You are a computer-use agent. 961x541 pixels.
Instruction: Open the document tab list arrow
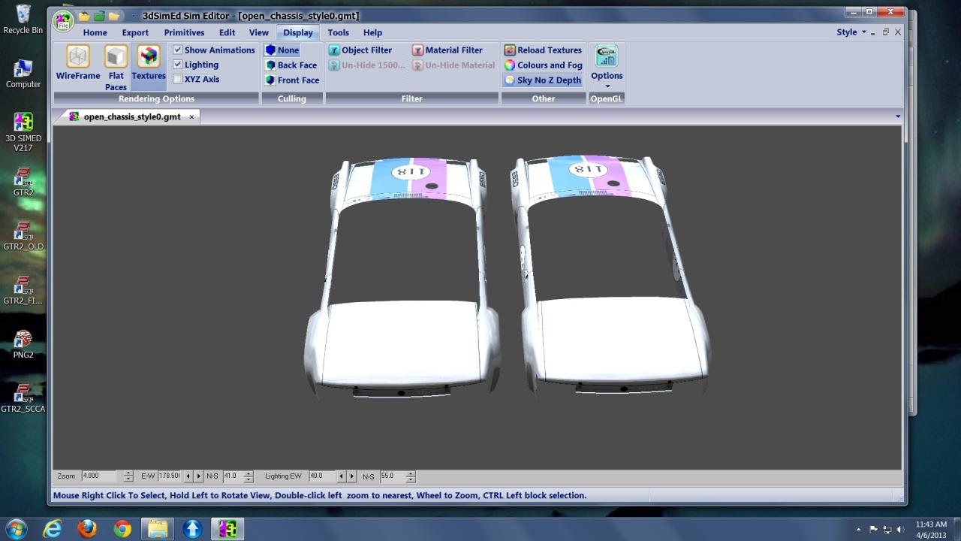(898, 116)
